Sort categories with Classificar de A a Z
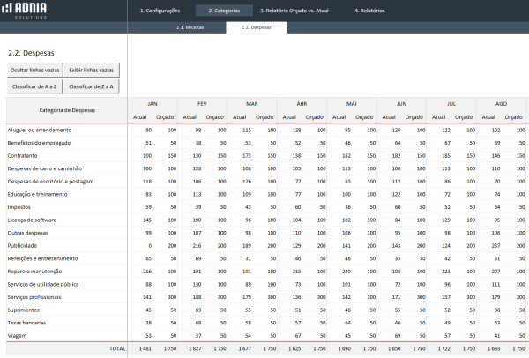The height and width of the screenshot is (358, 529). (x=34, y=86)
